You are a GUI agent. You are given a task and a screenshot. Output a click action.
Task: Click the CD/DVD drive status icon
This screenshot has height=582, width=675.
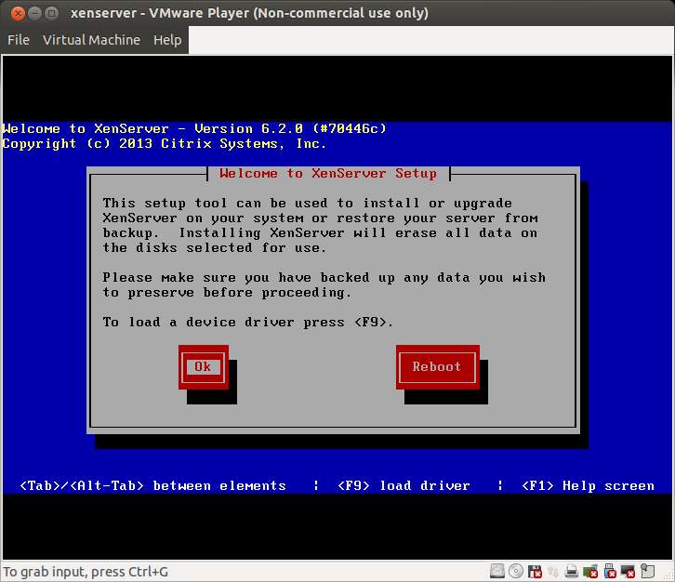point(516,571)
